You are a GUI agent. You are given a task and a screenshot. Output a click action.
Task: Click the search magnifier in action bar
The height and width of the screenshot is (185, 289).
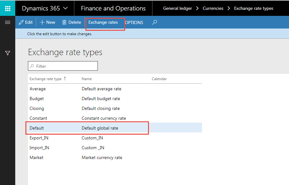pyautogui.click(x=154, y=22)
